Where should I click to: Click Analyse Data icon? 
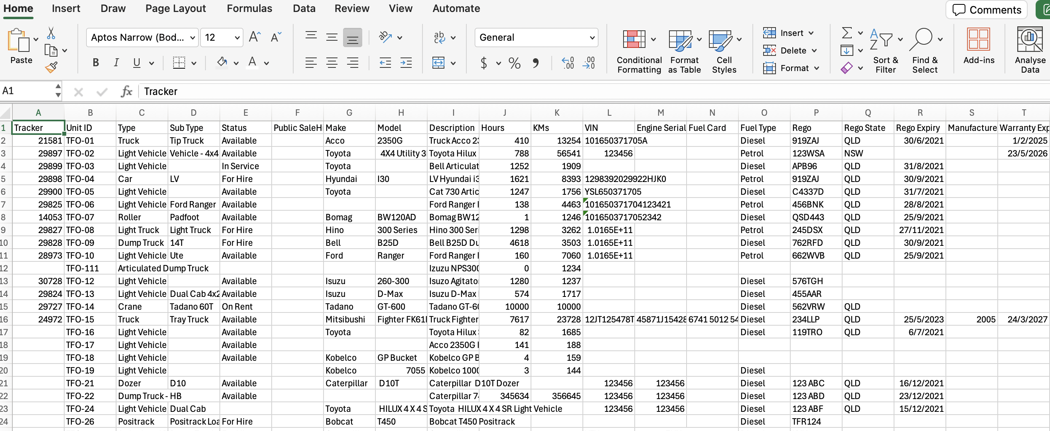click(1030, 50)
